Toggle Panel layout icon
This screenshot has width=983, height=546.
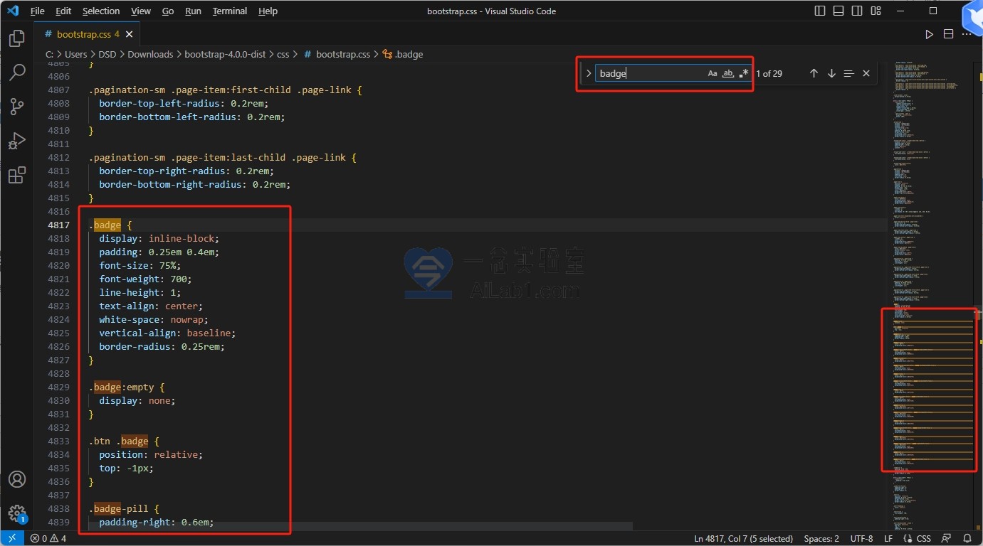pyautogui.click(x=839, y=11)
